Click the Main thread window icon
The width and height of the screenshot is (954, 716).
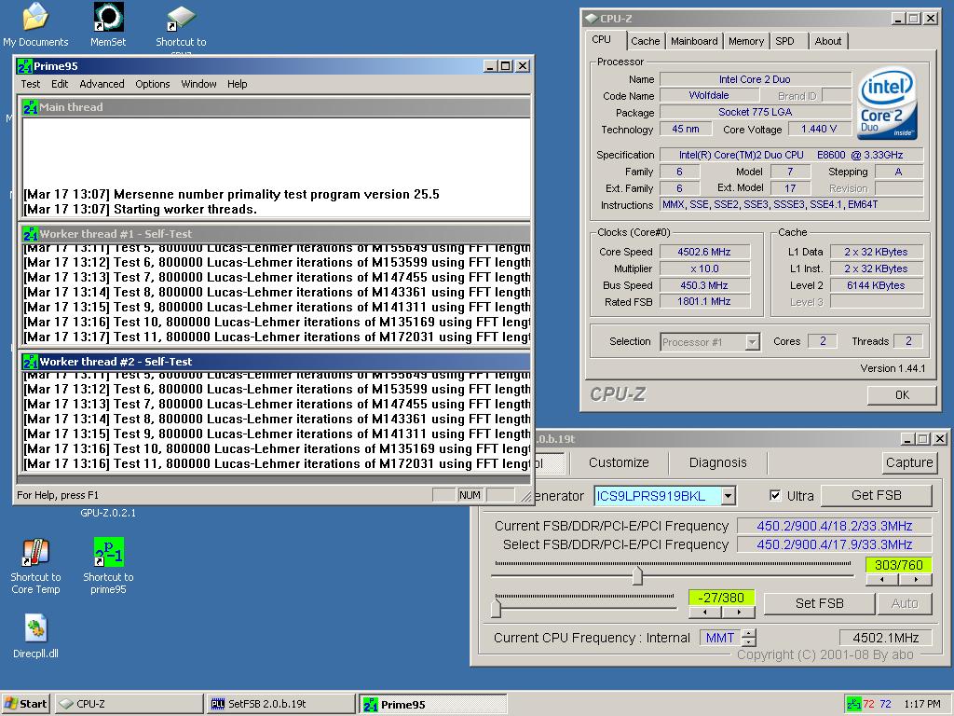point(31,107)
